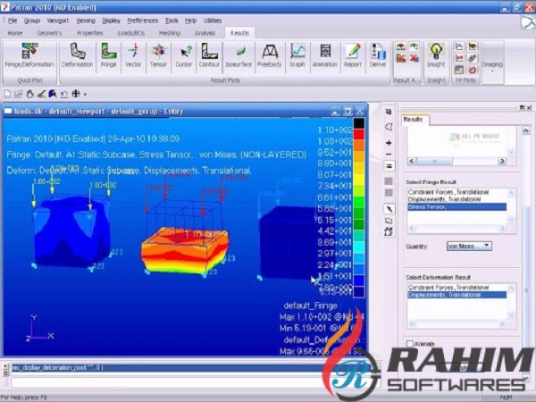Image resolution: width=536 pixels, height=402 pixels.
Task: Launch the Animation tool
Action: coord(325,55)
